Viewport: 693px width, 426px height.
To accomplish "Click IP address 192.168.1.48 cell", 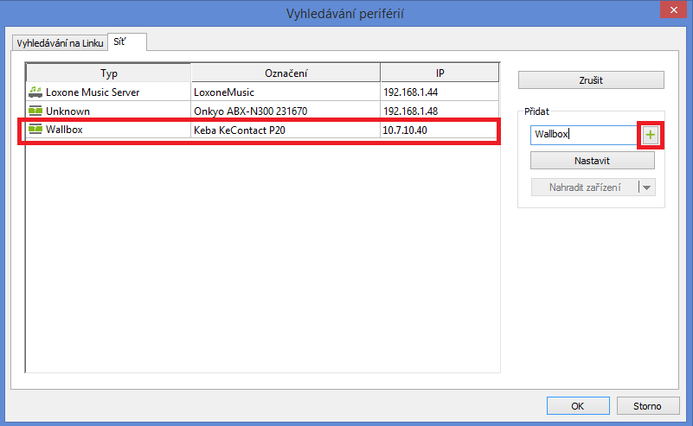I will (410, 111).
